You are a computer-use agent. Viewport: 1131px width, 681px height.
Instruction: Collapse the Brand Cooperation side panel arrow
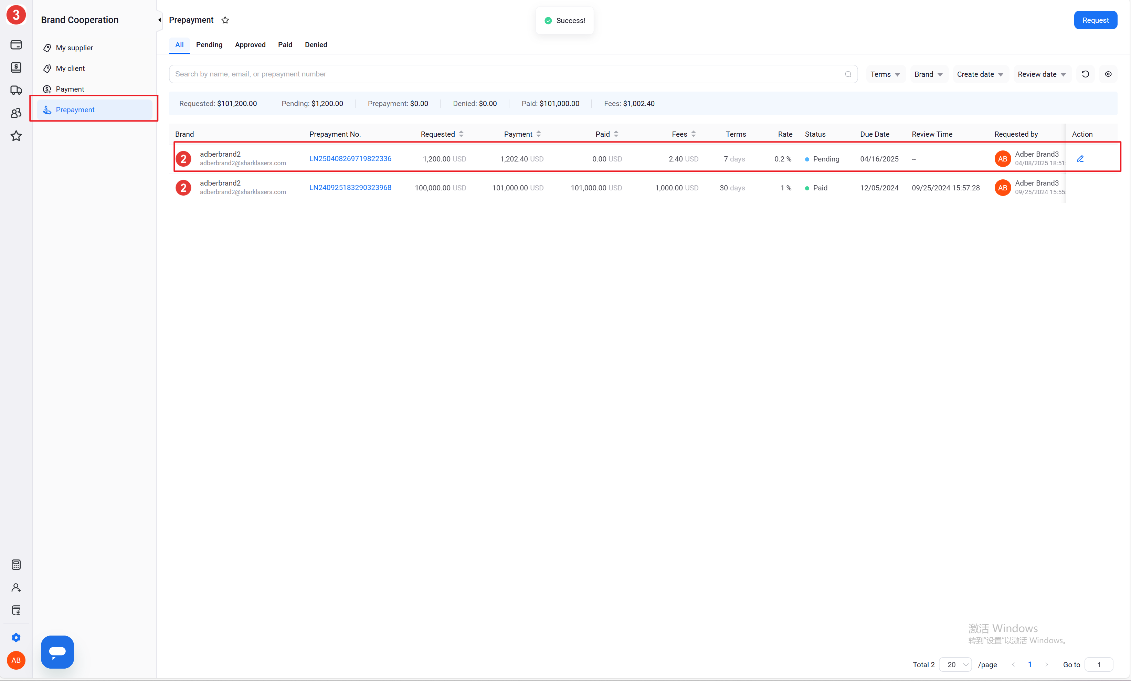[159, 20]
